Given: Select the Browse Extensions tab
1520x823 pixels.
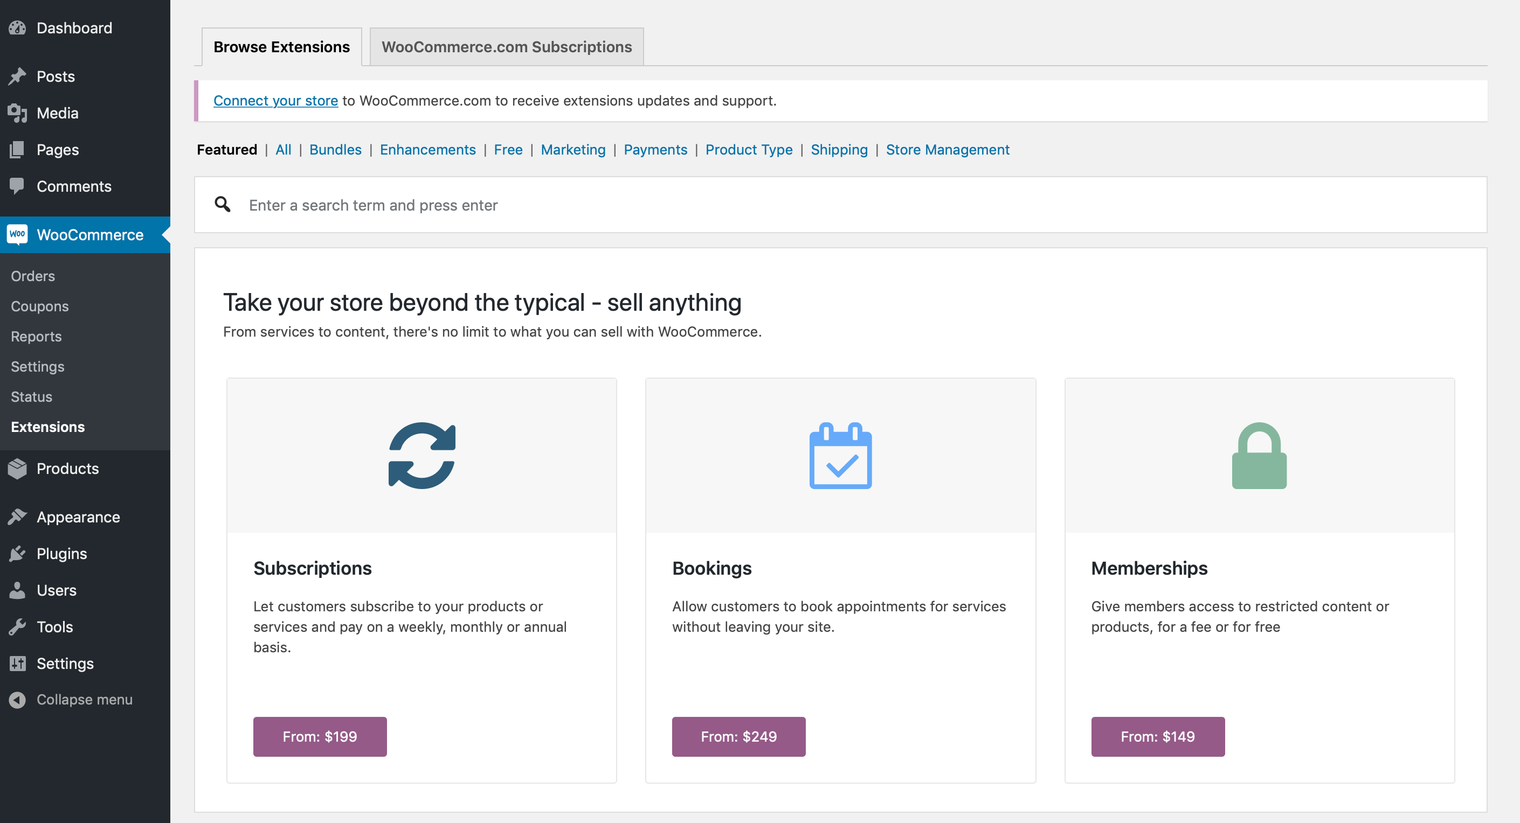Looking at the screenshot, I should point(281,46).
